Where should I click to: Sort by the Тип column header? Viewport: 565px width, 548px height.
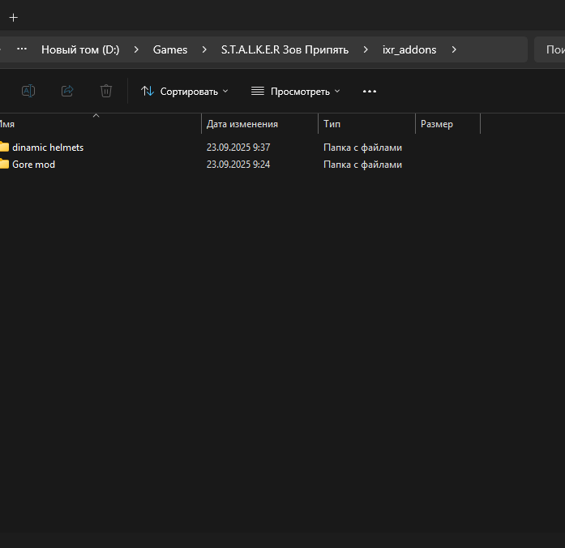coord(332,124)
